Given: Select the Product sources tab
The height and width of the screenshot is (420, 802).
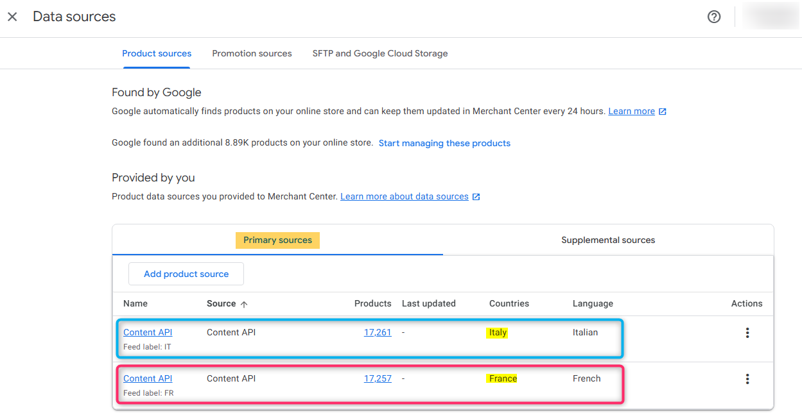Looking at the screenshot, I should click(157, 53).
